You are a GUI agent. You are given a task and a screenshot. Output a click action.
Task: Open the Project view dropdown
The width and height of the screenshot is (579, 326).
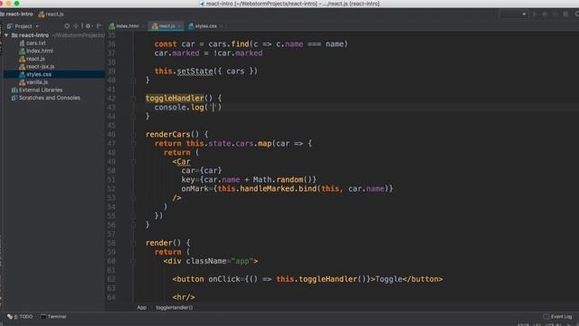click(x=37, y=26)
